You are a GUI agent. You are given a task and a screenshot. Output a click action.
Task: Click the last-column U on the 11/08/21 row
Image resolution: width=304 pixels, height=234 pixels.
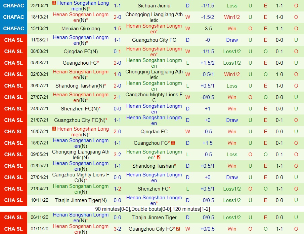coord(296,40)
